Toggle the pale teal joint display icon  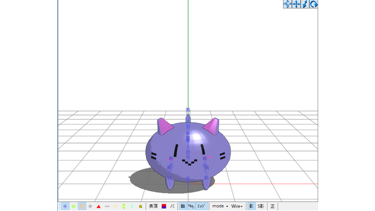132,206
